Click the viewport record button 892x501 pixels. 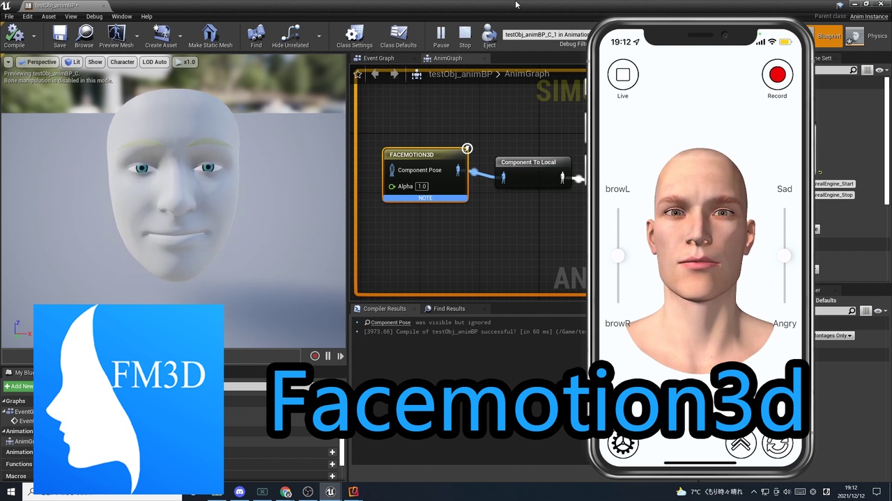[x=315, y=356]
